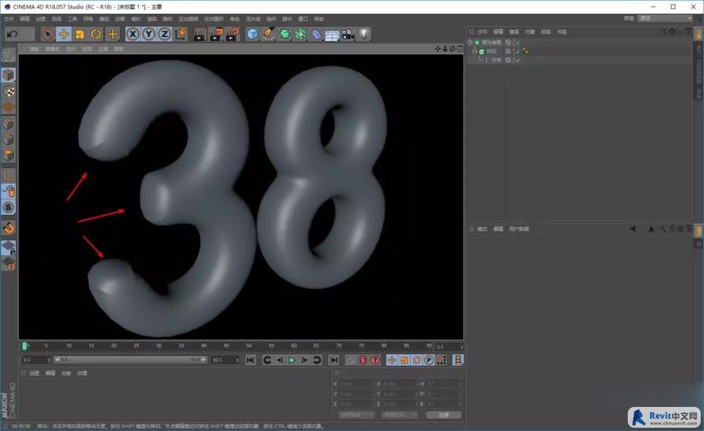Open the generators Subdivision Surface icon
Screen dimensions: 704x431
click(285, 34)
